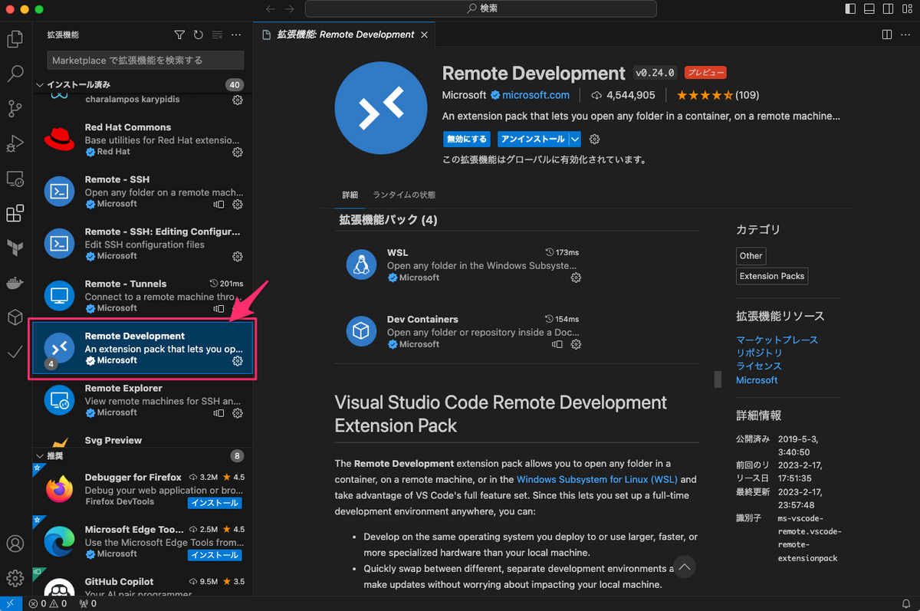Click the Extension Packs category tag
This screenshot has height=611, width=920.
(x=772, y=276)
